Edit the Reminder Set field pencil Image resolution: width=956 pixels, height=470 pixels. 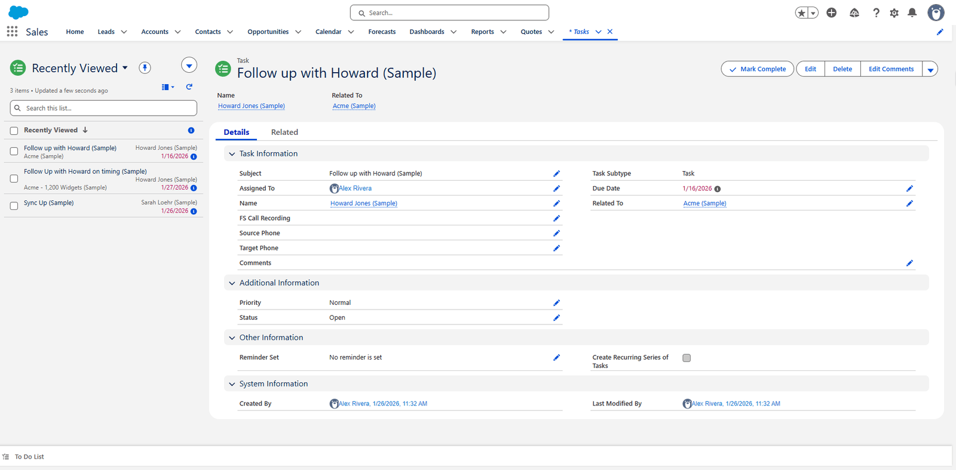click(x=556, y=358)
